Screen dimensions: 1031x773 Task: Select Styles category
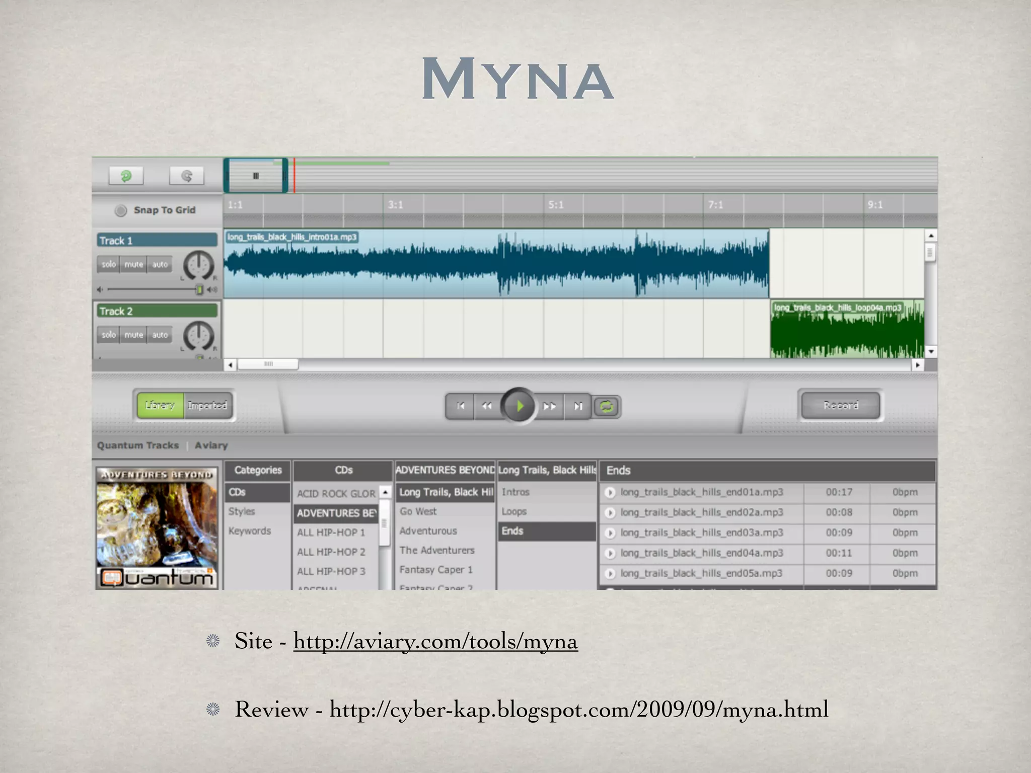point(257,511)
